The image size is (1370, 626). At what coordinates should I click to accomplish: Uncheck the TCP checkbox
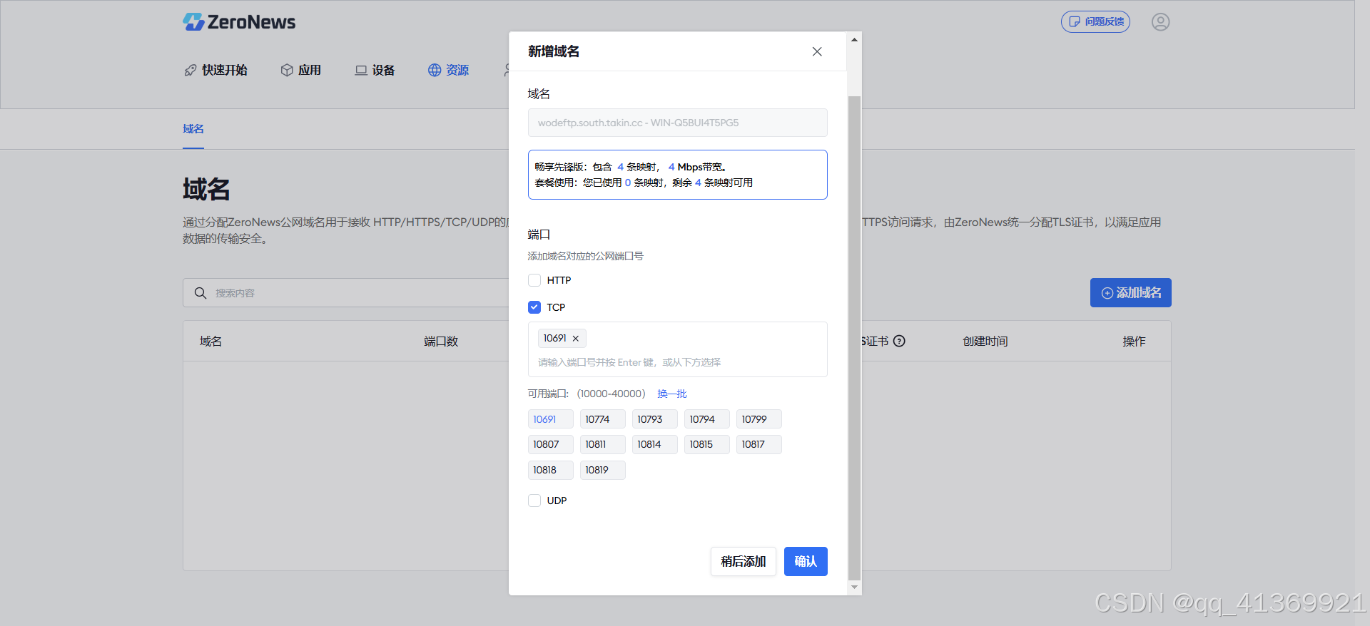coord(534,307)
